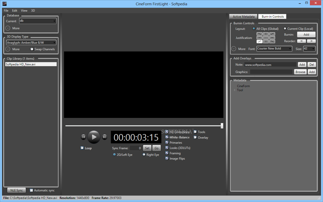Click the CineForm FirstLight title bar icon
This screenshot has height=202, width=323.
click(x=5, y=4)
